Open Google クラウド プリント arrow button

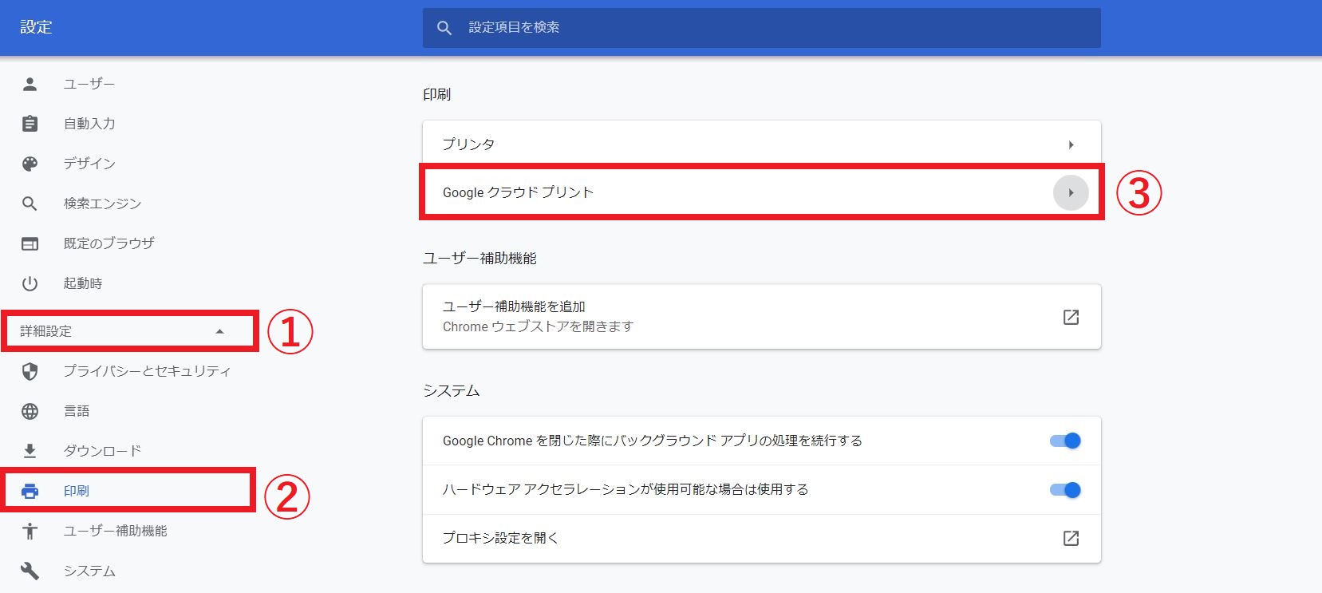1071,192
